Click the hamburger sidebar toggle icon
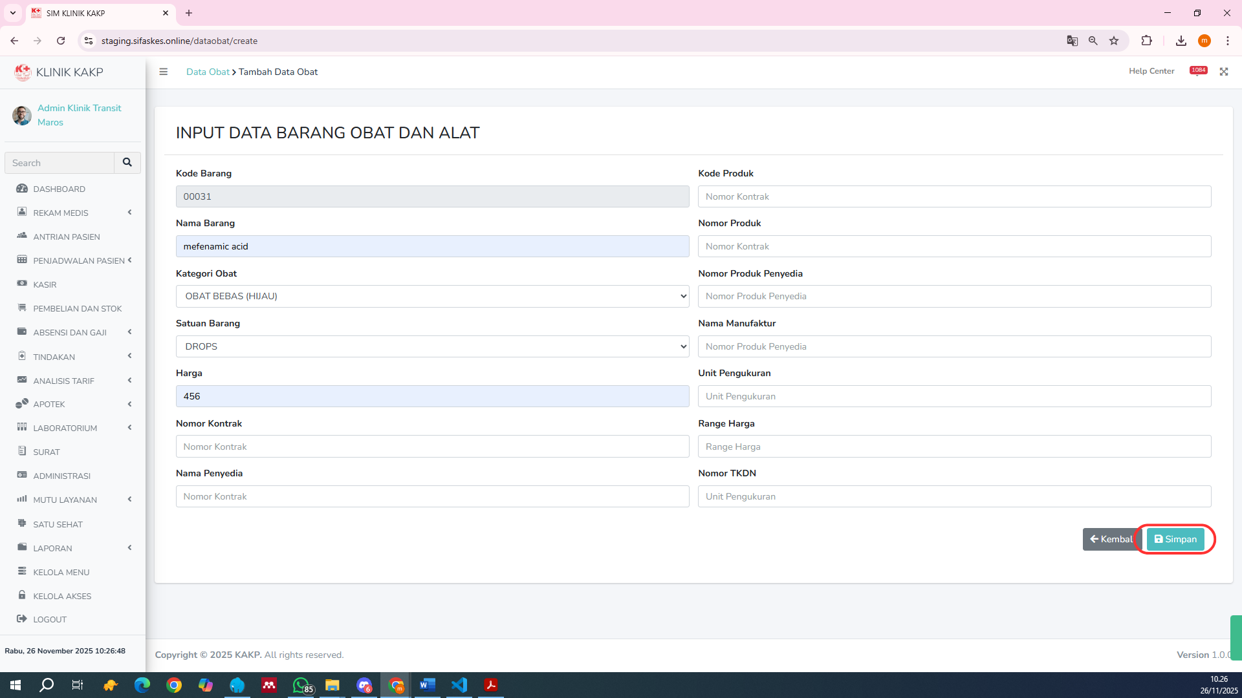1242x698 pixels. 164,72
